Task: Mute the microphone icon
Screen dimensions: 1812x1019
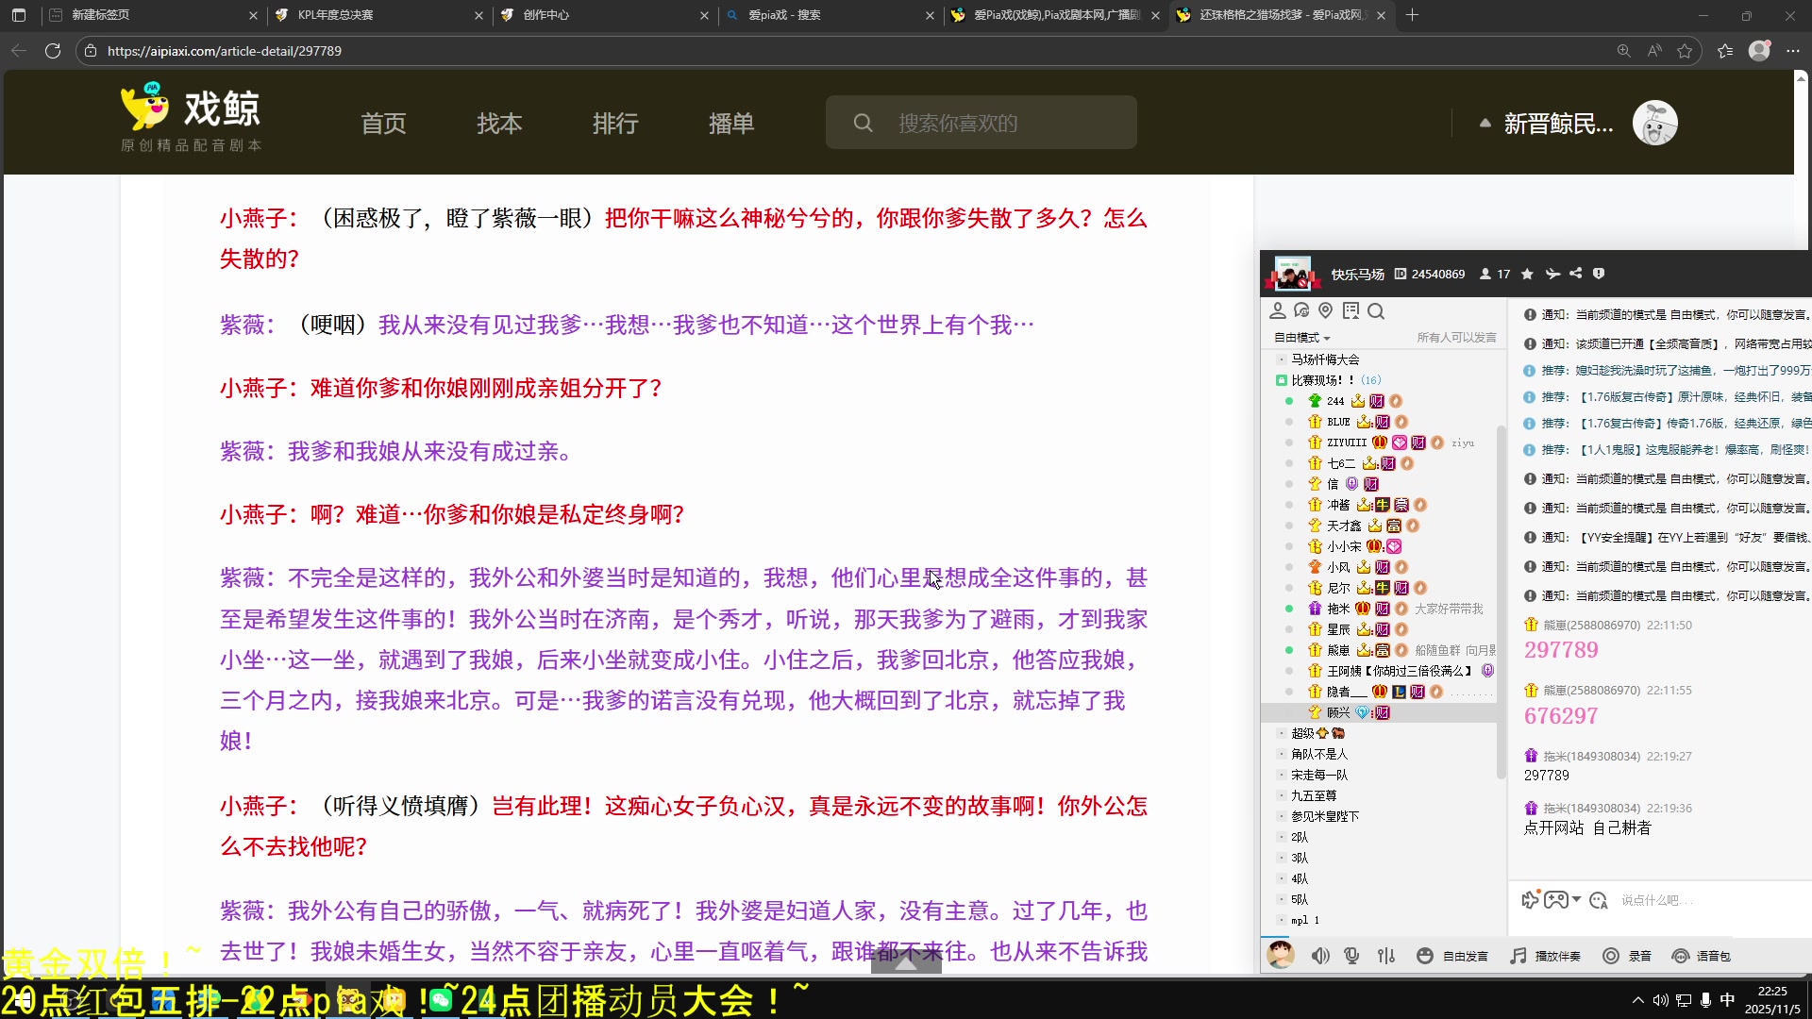Action: (x=1352, y=956)
